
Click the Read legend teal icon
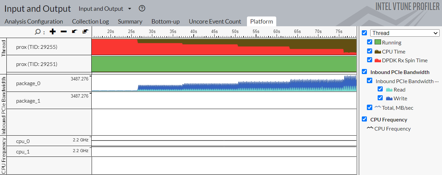pos(389,90)
